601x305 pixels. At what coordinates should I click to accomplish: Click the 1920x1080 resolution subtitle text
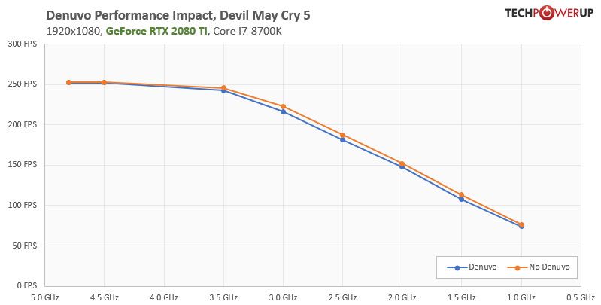(73, 31)
